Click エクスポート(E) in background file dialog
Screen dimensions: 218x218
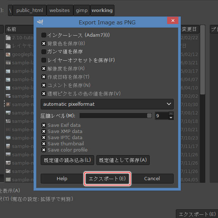click(x=197, y=214)
